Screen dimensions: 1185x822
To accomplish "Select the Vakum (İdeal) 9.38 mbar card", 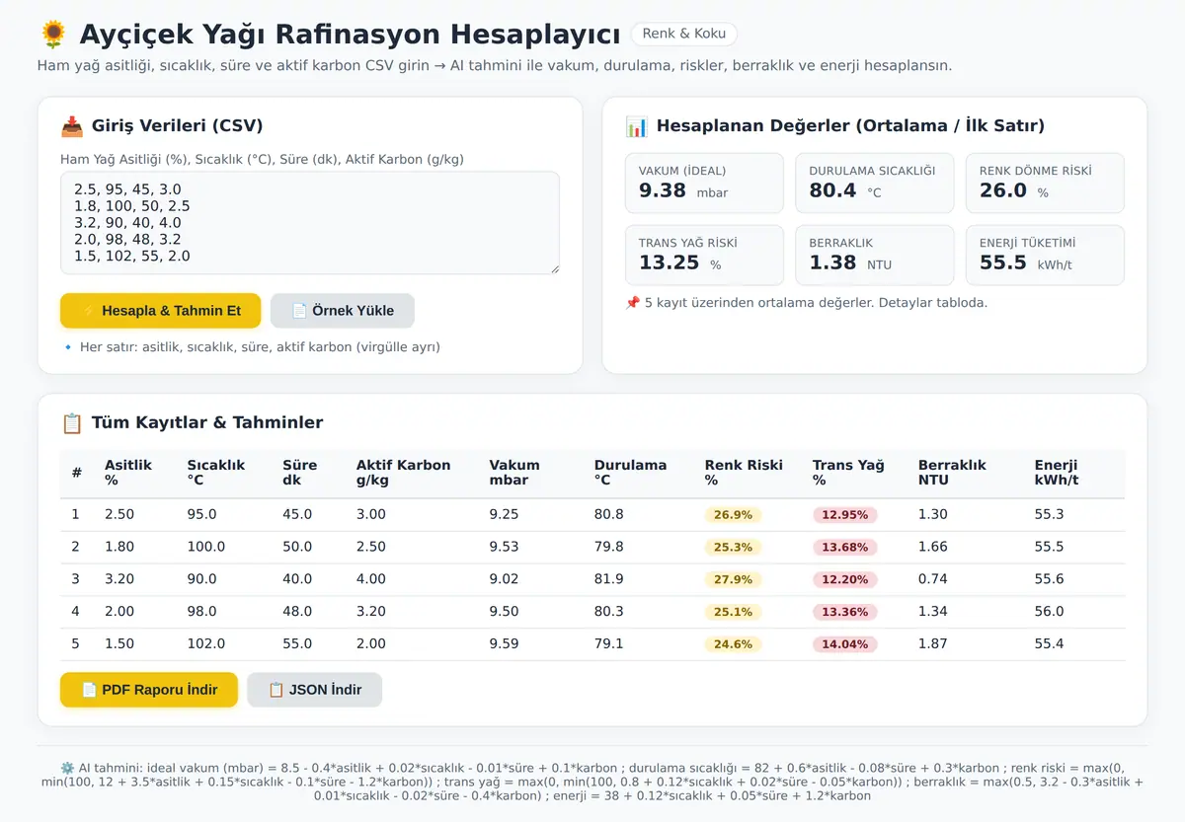I will coord(704,183).
